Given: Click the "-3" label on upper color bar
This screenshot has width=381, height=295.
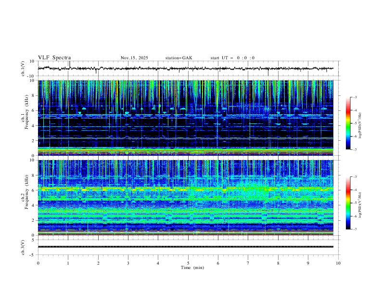Looking at the screenshot, I should click(355, 97).
